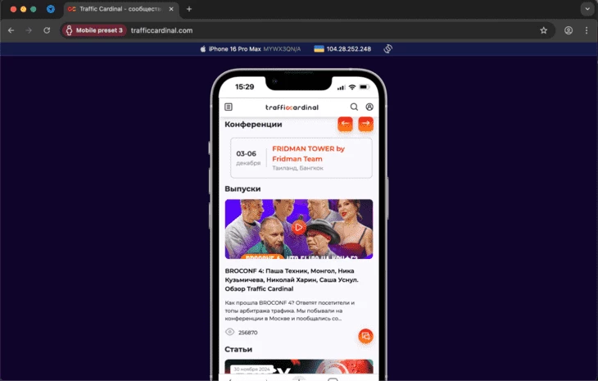Viewport: 598px width, 381px height.
Task: Click the phone clock showing 15:29
Action: click(244, 87)
